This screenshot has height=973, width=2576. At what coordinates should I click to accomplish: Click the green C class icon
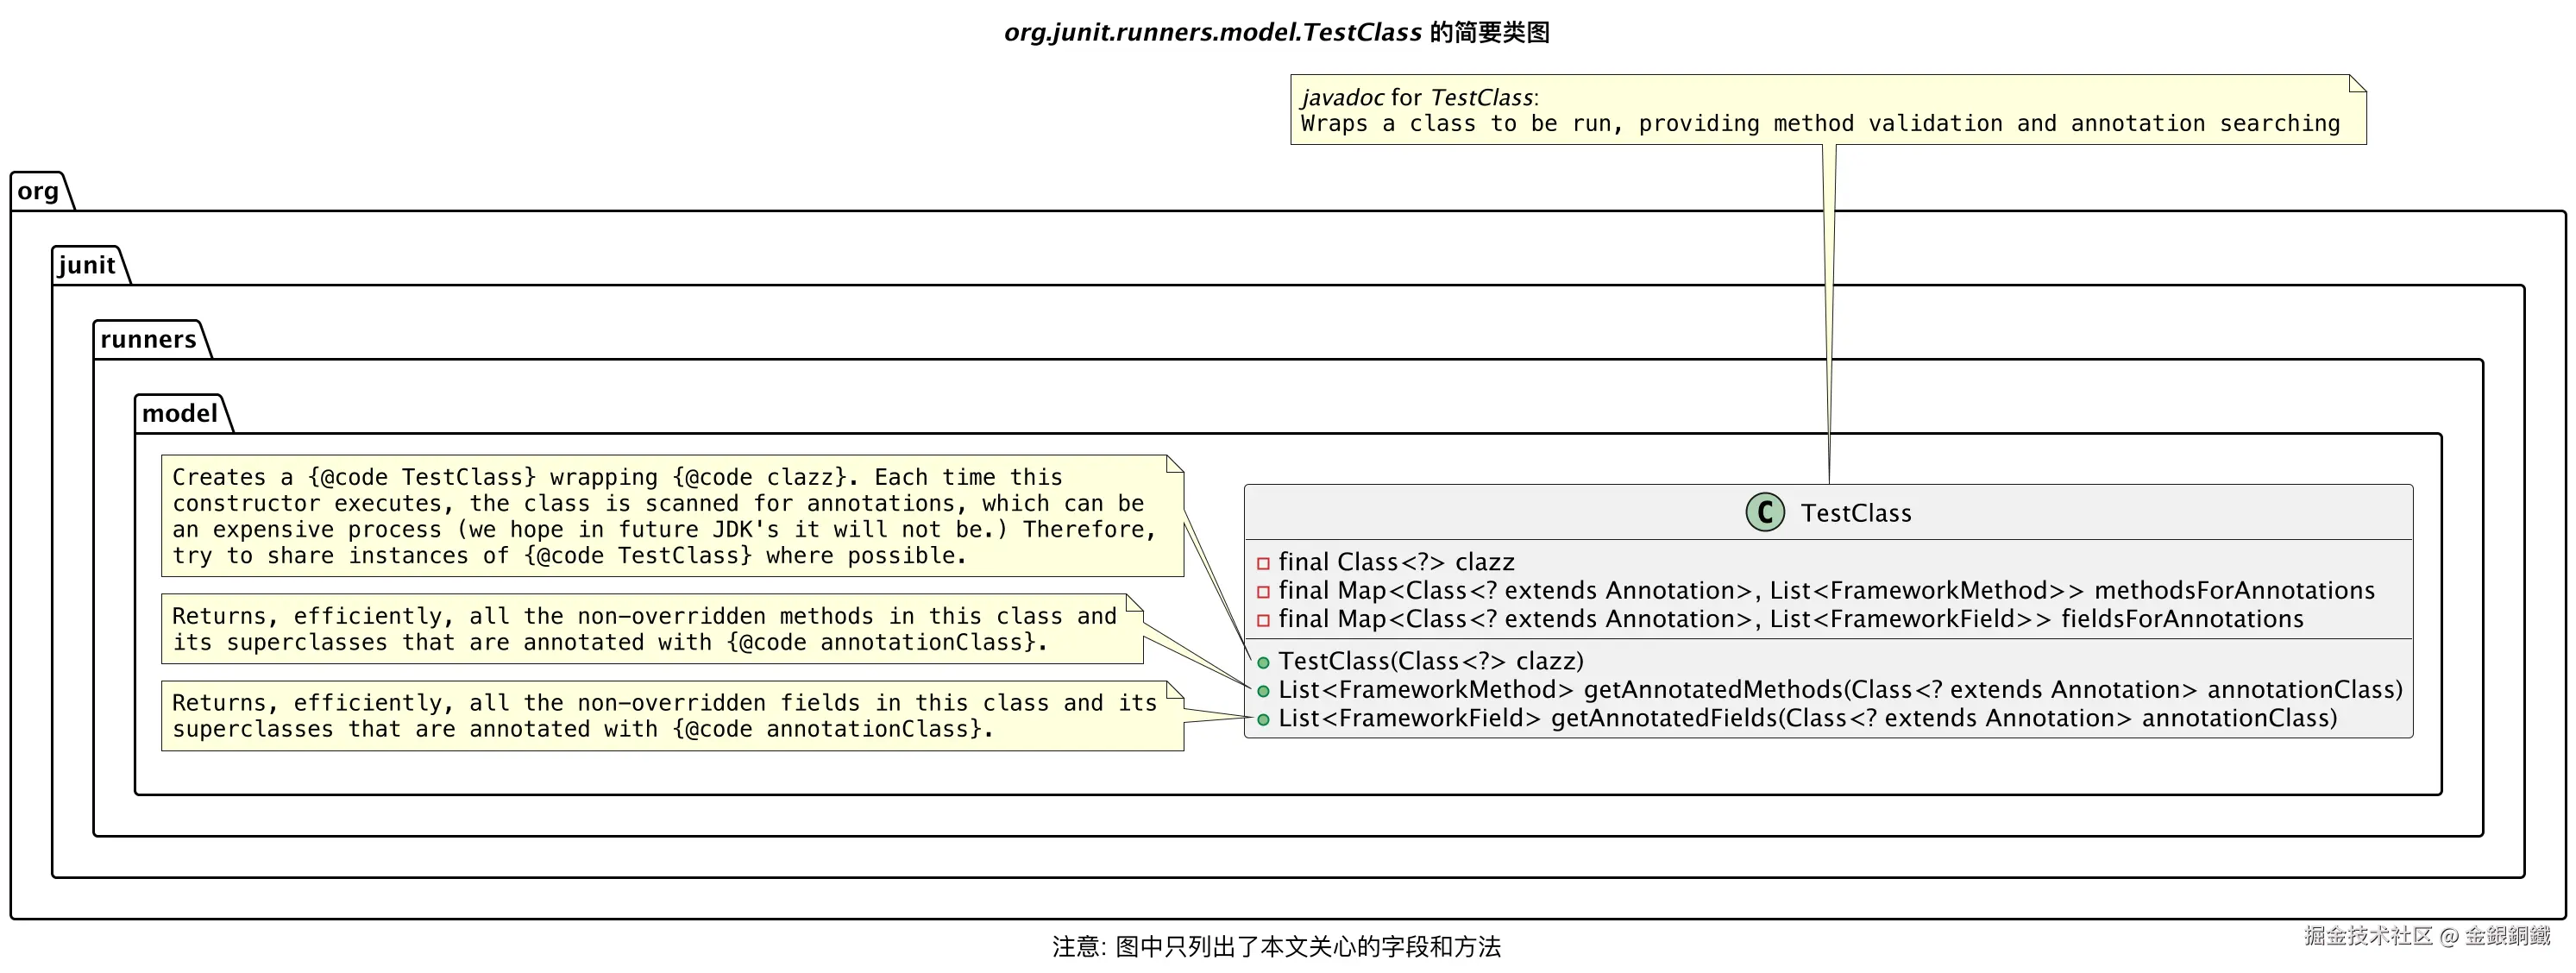(x=1764, y=512)
